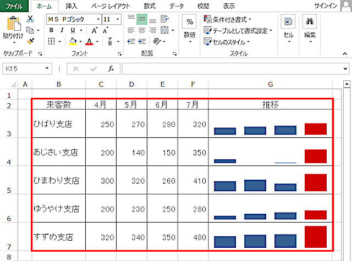Viewport: 352px width, 261px height.
Task: Click the Increase Font Size icon
Action: click(95, 30)
